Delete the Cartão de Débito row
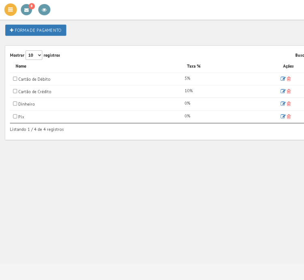Image resolution: width=304 pixels, height=280 pixels. [x=289, y=79]
